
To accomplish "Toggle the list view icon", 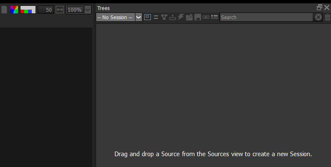I will click(214, 17).
